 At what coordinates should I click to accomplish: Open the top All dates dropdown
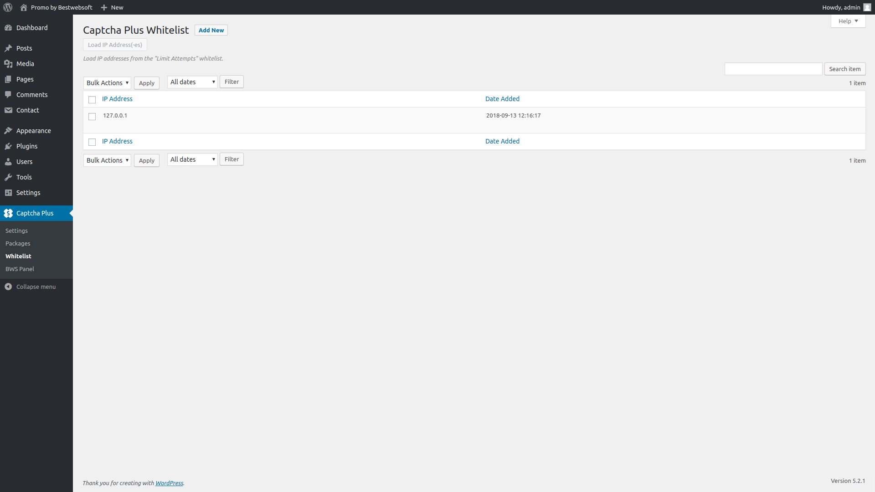pos(192,82)
